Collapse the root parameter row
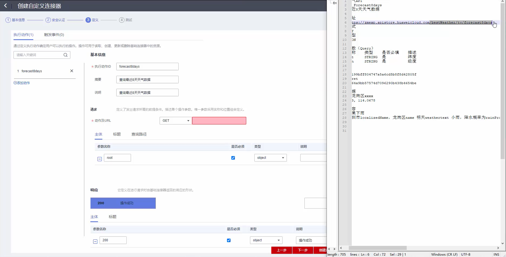 click(x=100, y=159)
